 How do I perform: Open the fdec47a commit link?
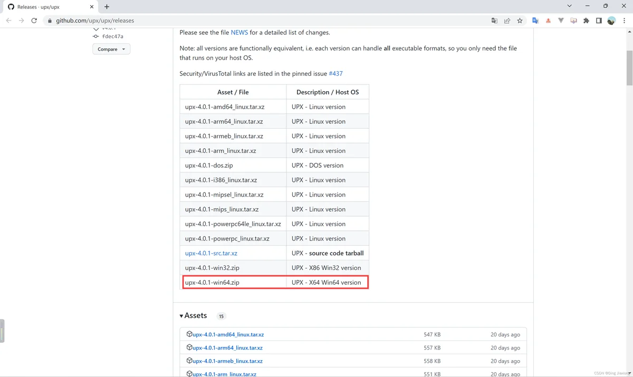(x=112, y=36)
